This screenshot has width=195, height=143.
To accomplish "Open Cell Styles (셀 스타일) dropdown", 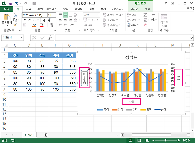I will pyautogui.click(x=112, y=25).
